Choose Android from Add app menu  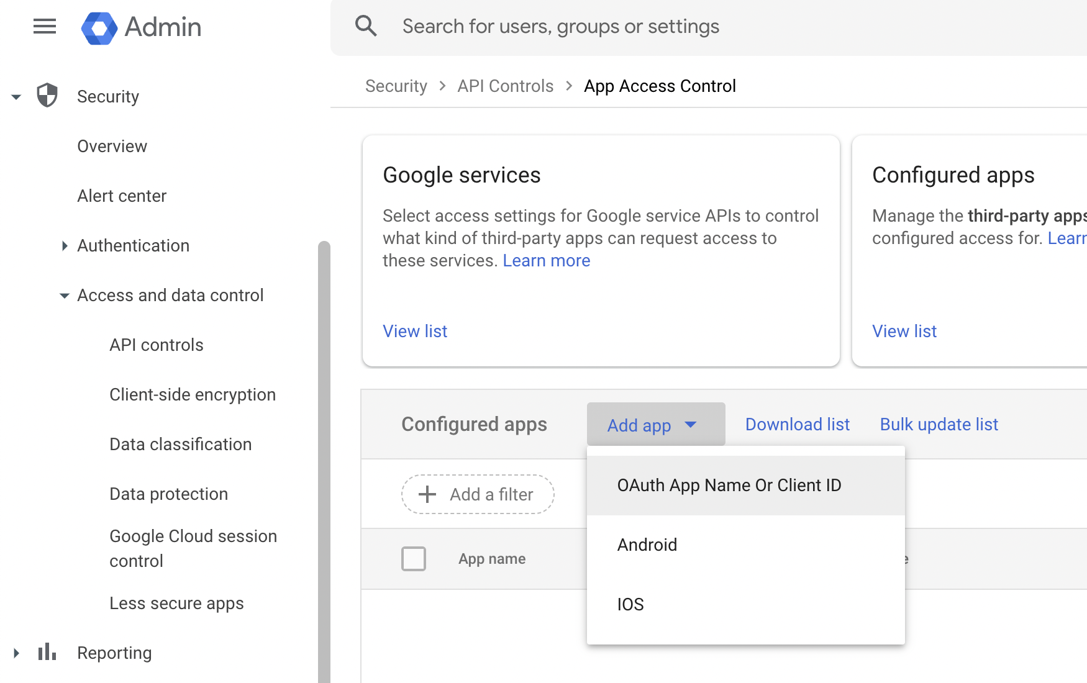746,545
